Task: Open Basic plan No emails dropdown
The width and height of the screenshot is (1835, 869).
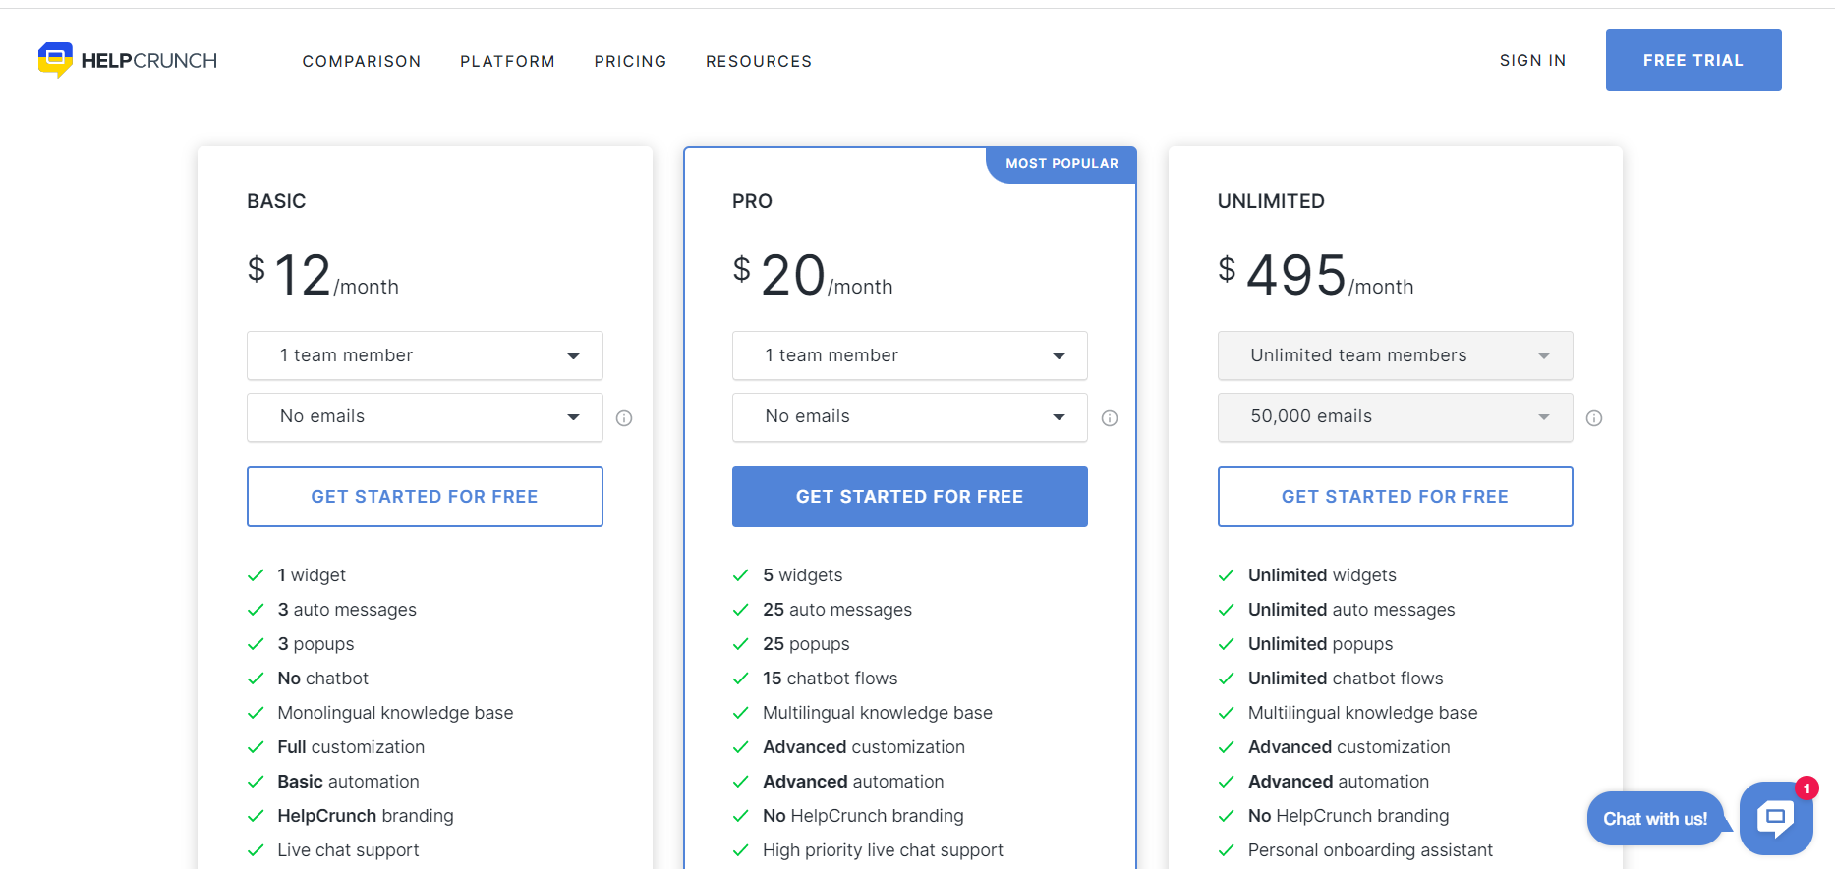Action: pos(425,416)
